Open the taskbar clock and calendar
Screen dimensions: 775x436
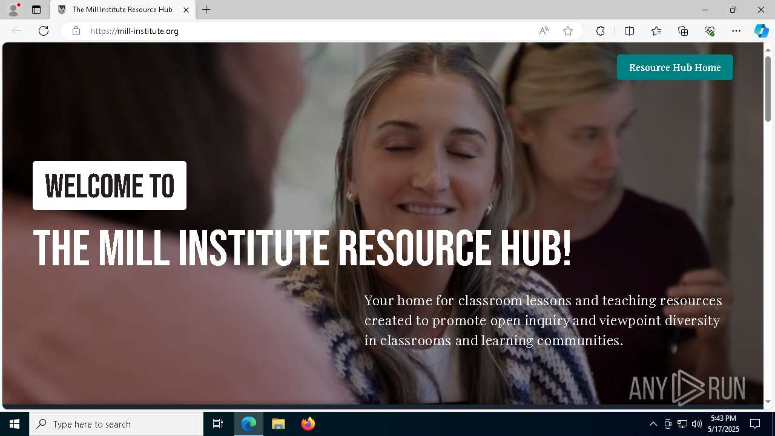724,424
